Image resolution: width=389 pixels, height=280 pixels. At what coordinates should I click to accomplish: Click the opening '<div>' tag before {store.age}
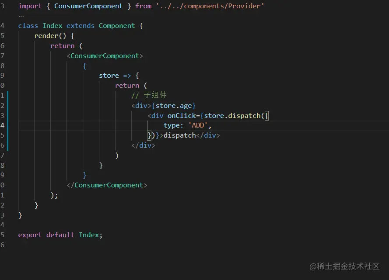141,106
